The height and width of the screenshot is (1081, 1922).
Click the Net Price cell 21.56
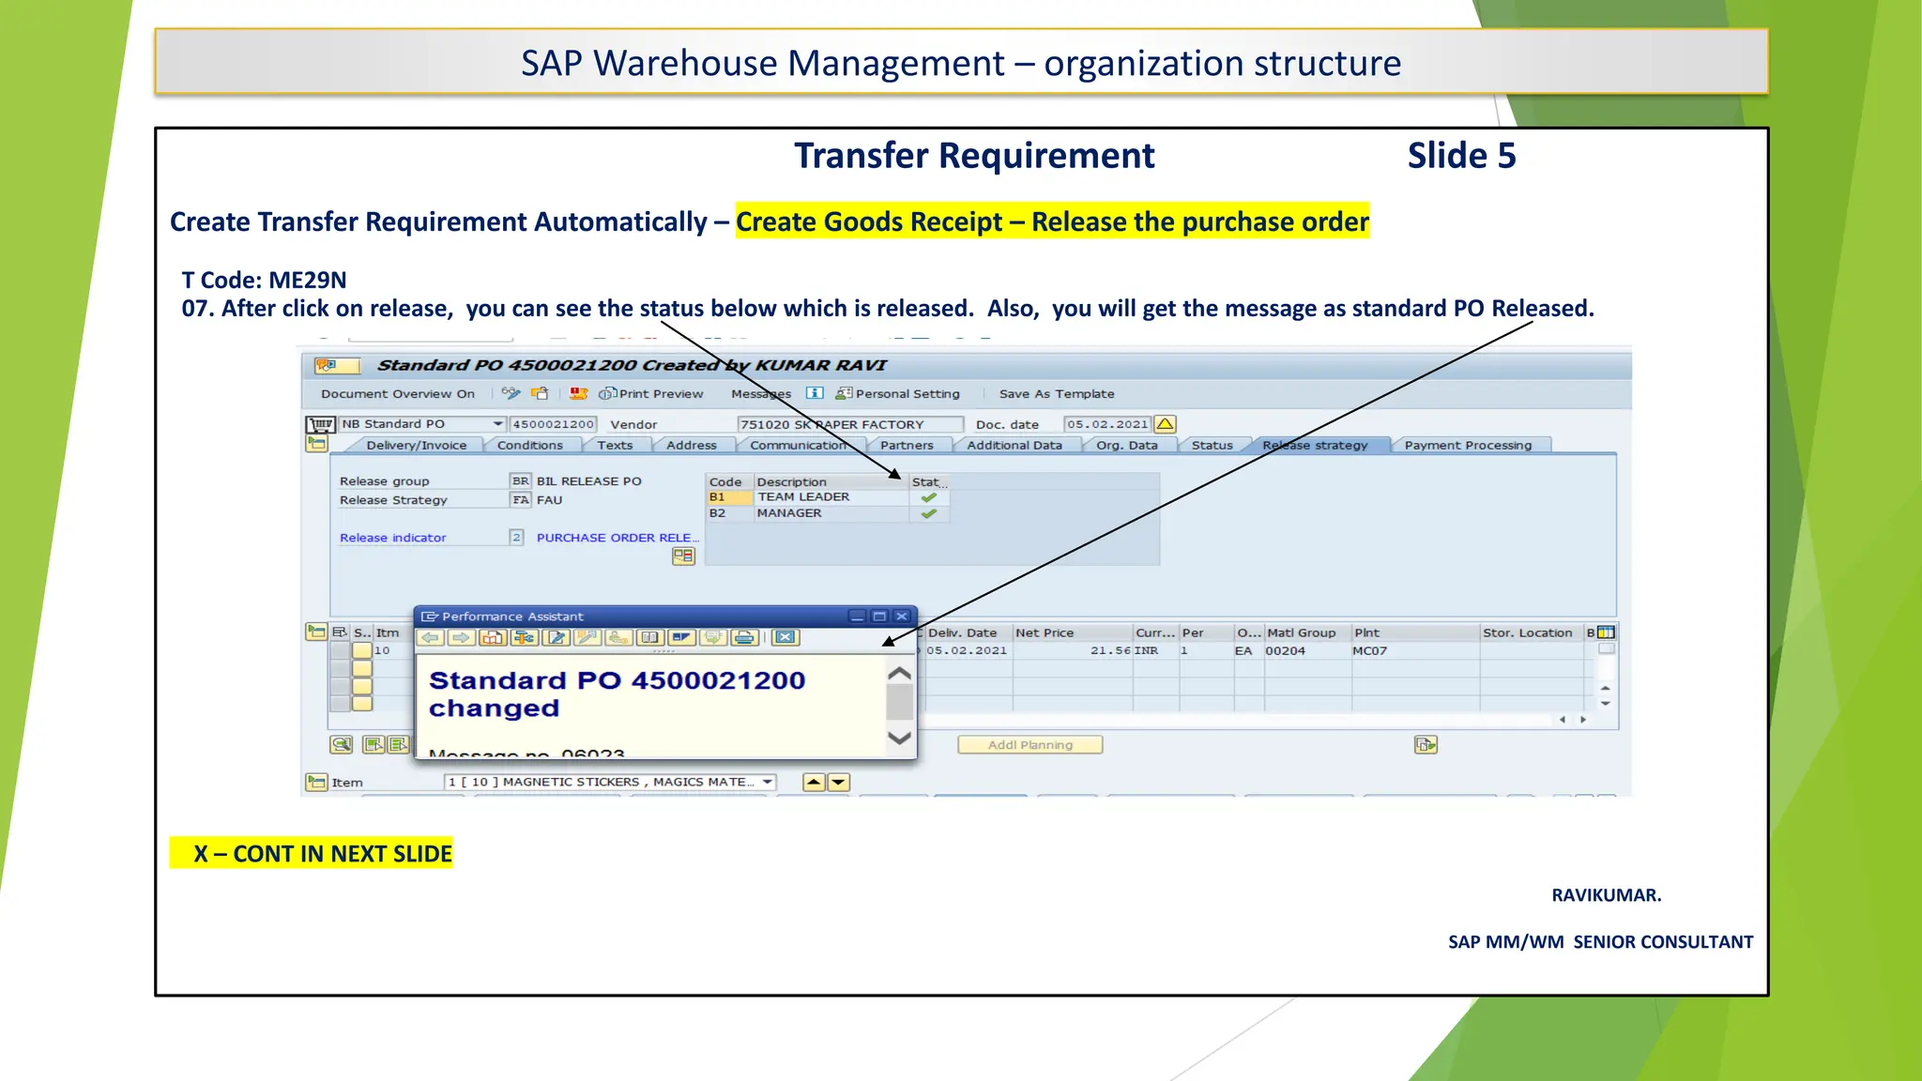click(1073, 650)
